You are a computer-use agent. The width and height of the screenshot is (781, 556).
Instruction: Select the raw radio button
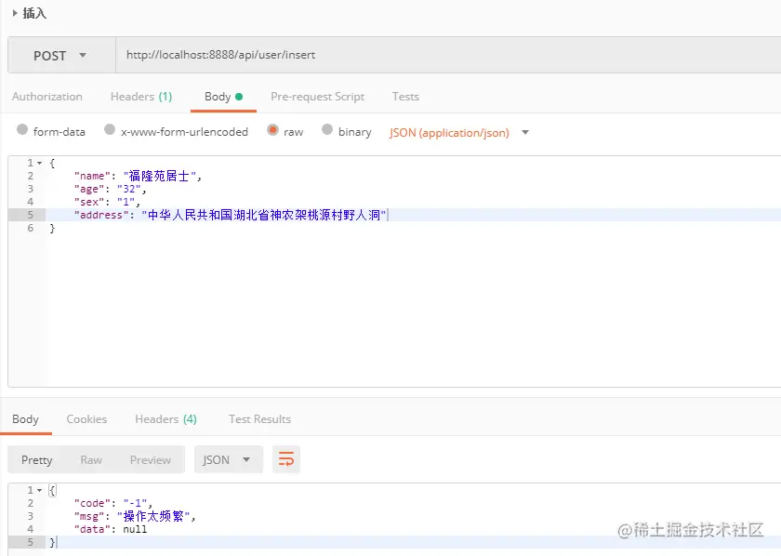[x=272, y=130]
